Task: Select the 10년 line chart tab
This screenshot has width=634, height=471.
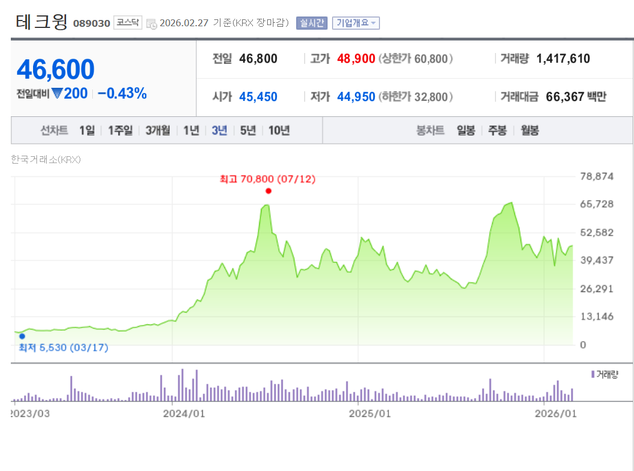Action: (279, 130)
